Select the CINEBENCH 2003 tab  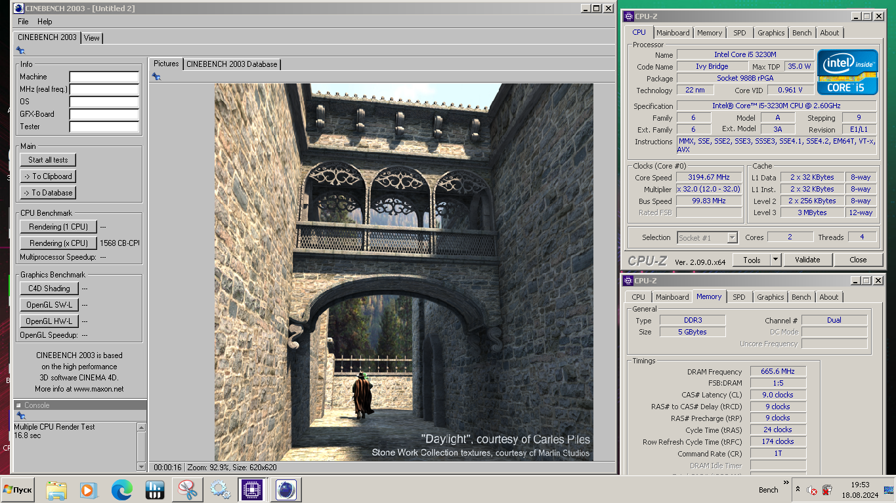(x=47, y=37)
